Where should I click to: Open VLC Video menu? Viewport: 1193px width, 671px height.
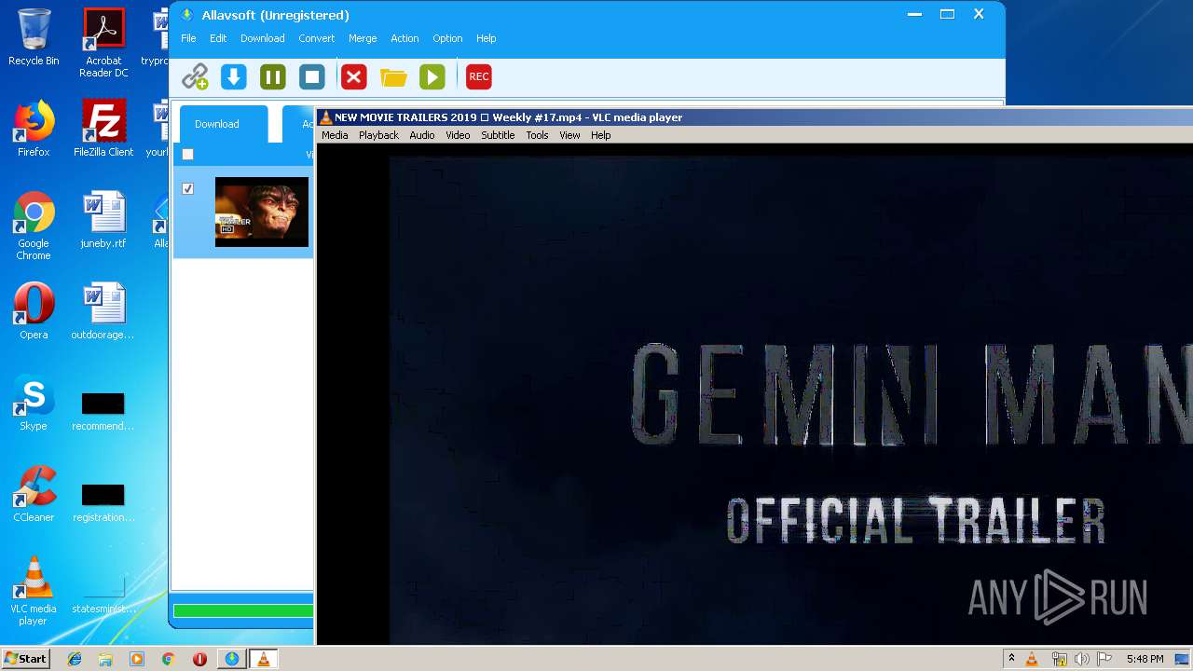[x=458, y=135]
